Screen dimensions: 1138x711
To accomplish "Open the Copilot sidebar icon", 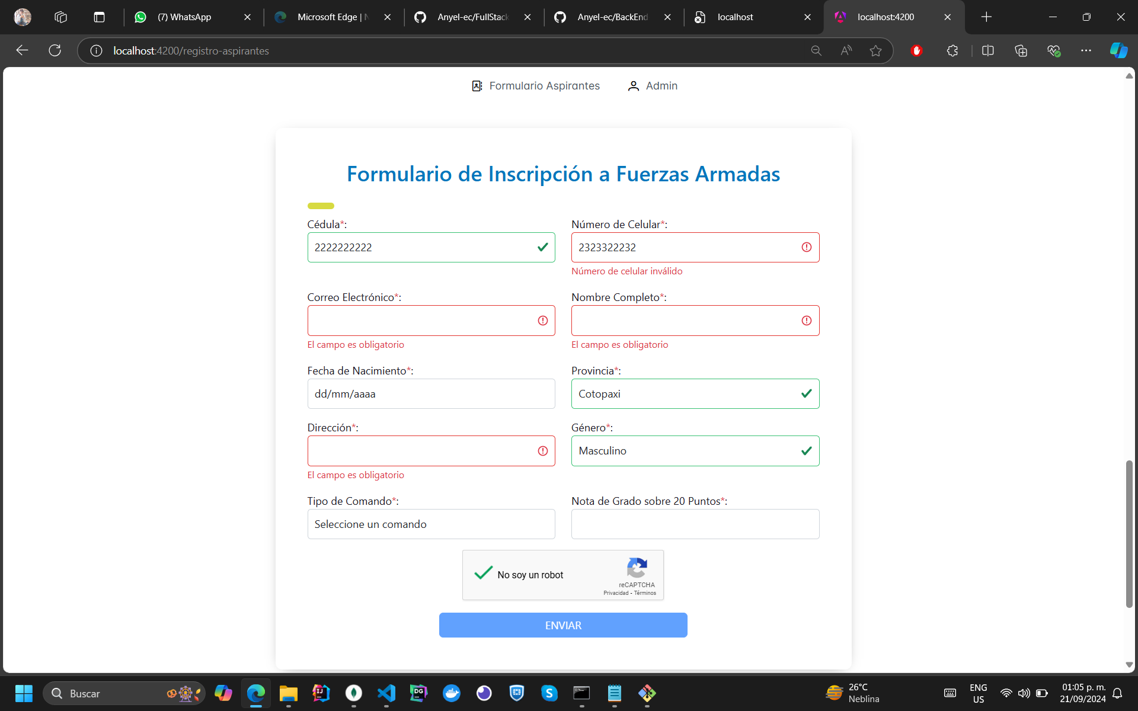I will click(x=1118, y=51).
